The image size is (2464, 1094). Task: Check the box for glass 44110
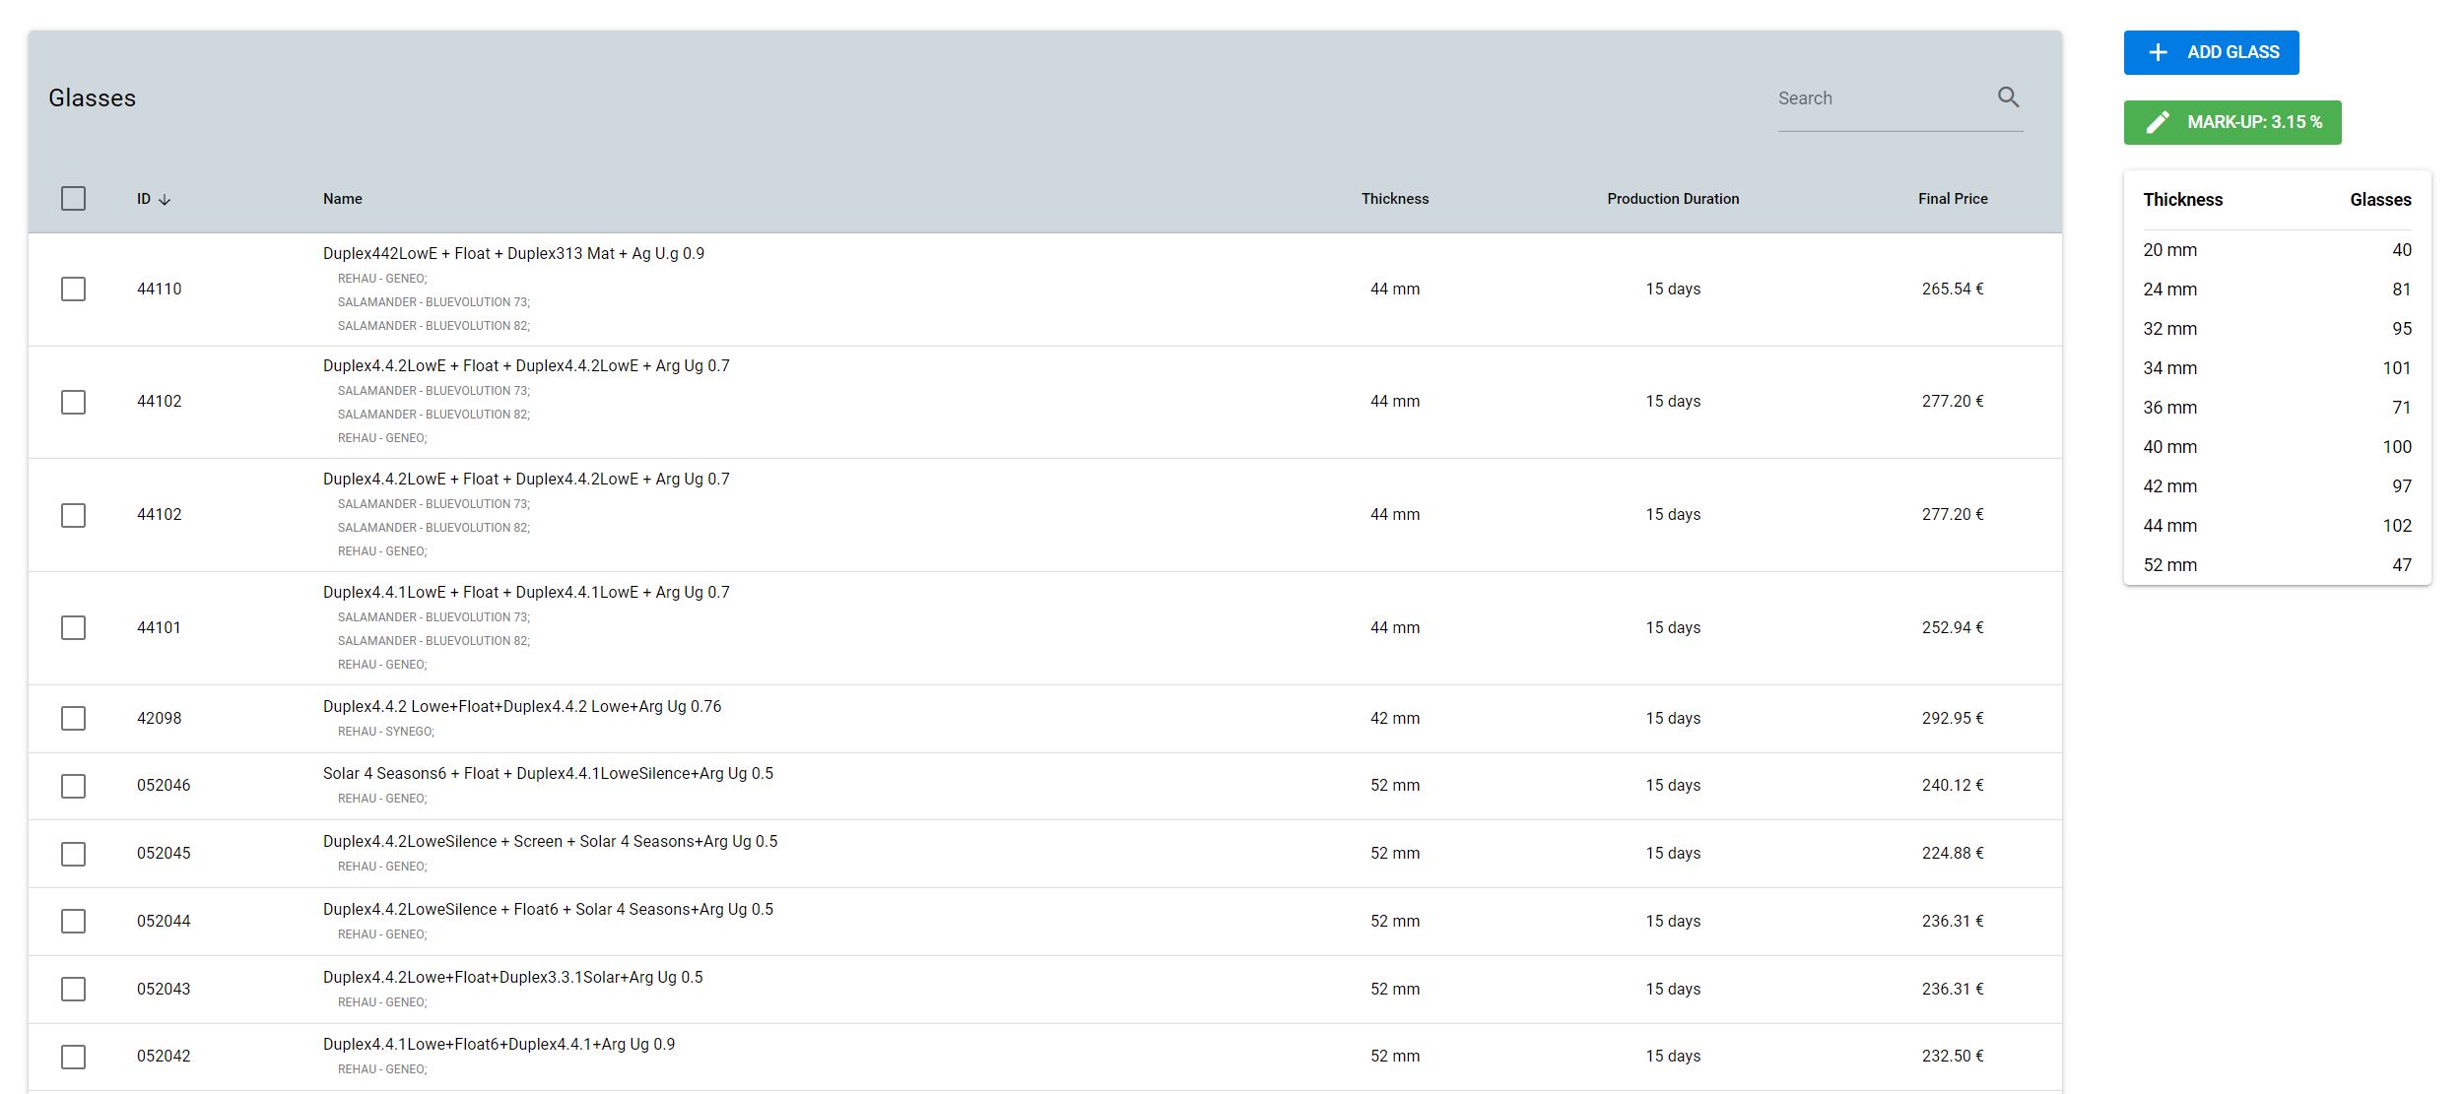click(x=73, y=289)
